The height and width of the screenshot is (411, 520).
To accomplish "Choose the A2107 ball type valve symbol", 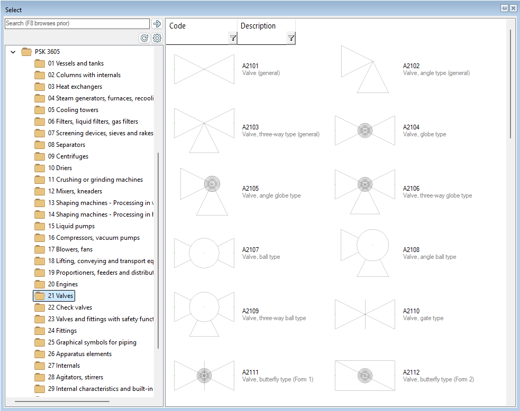I will (x=204, y=253).
